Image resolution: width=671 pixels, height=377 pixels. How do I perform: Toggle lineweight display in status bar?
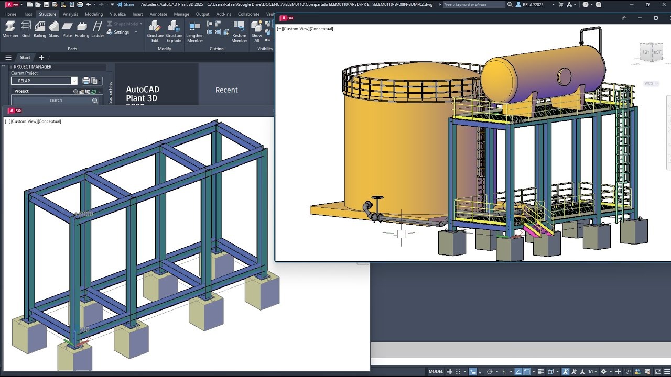540,372
